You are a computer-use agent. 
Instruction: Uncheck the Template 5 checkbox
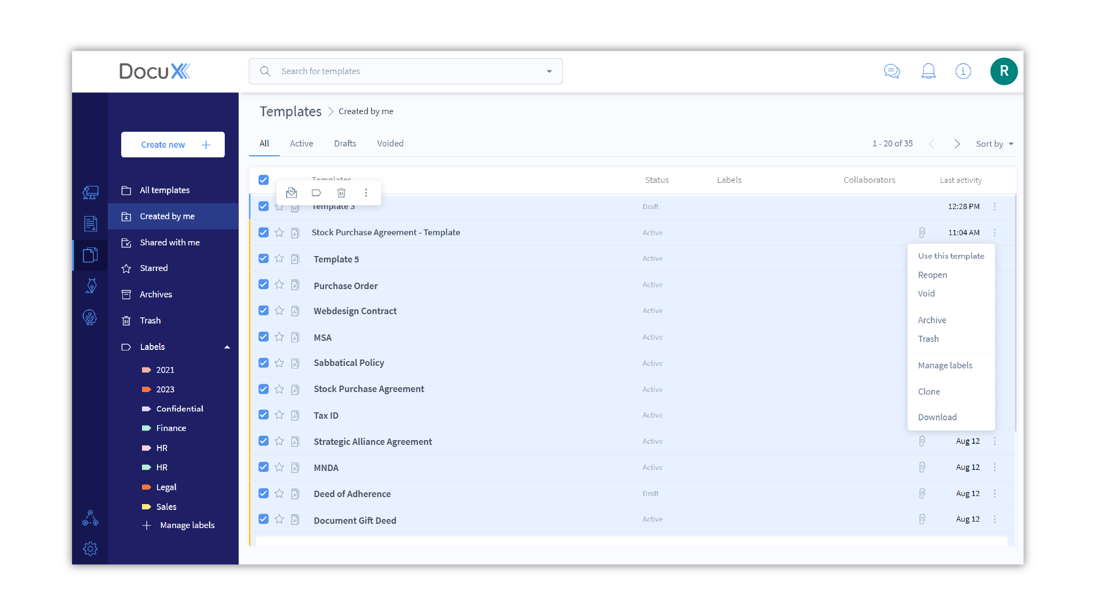pyautogui.click(x=264, y=259)
